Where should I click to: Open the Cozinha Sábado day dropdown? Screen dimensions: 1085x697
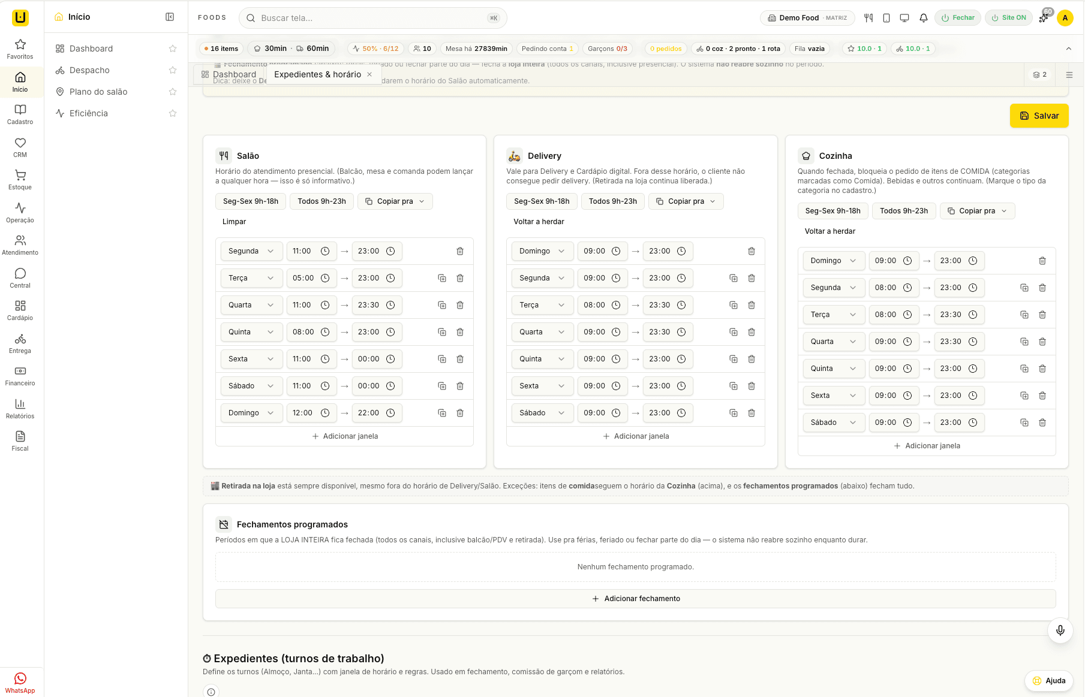click(x=834, y=423)
